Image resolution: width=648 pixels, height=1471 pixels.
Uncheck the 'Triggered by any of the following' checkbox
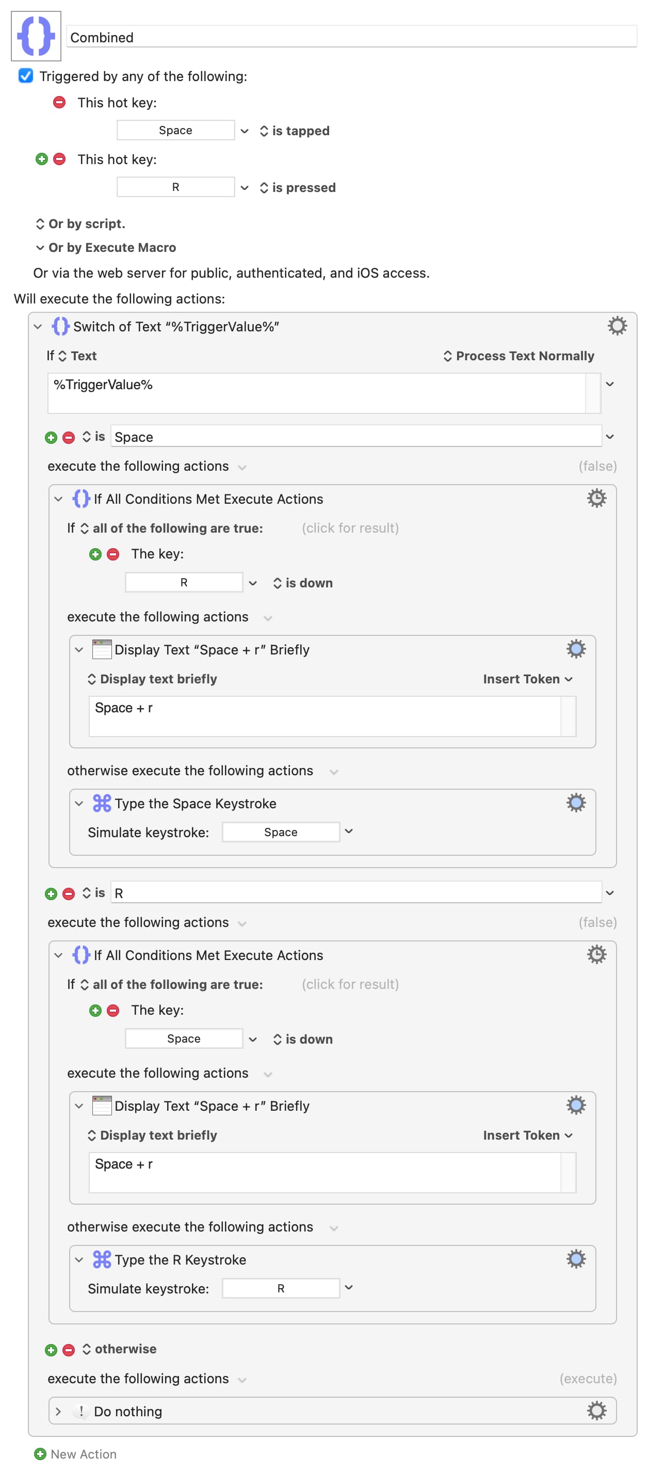(26, 75)
